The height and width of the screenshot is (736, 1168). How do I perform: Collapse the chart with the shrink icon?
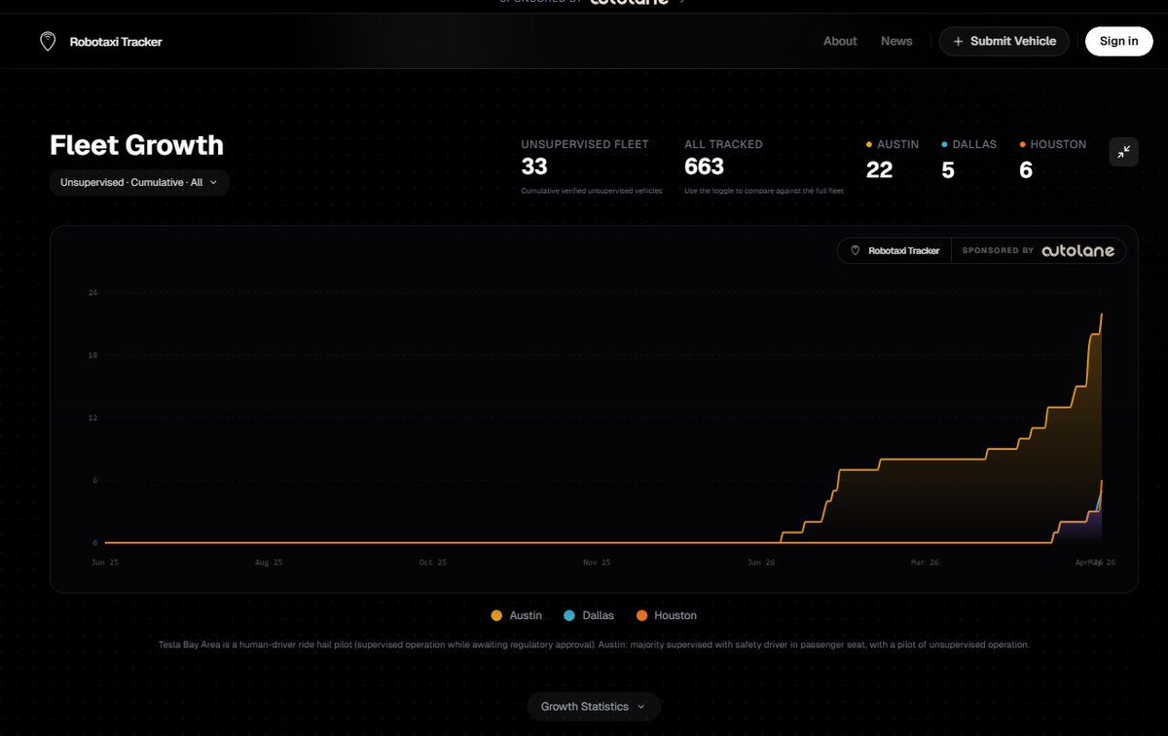1123,152
